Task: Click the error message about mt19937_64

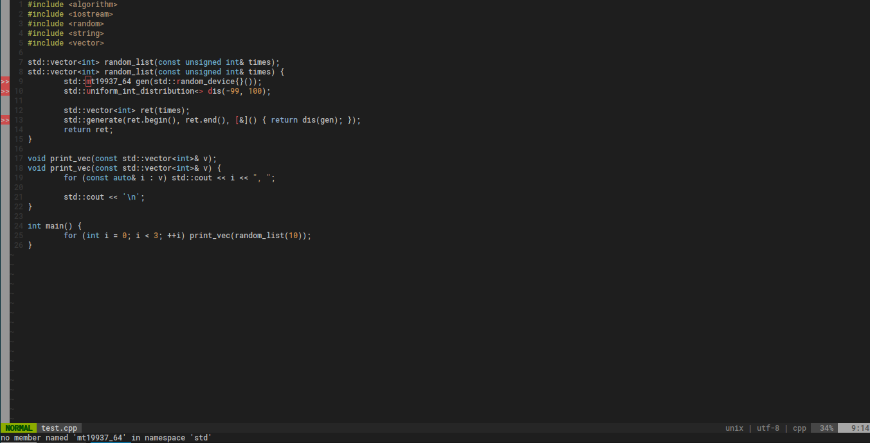Action: [x=106, y=438]
